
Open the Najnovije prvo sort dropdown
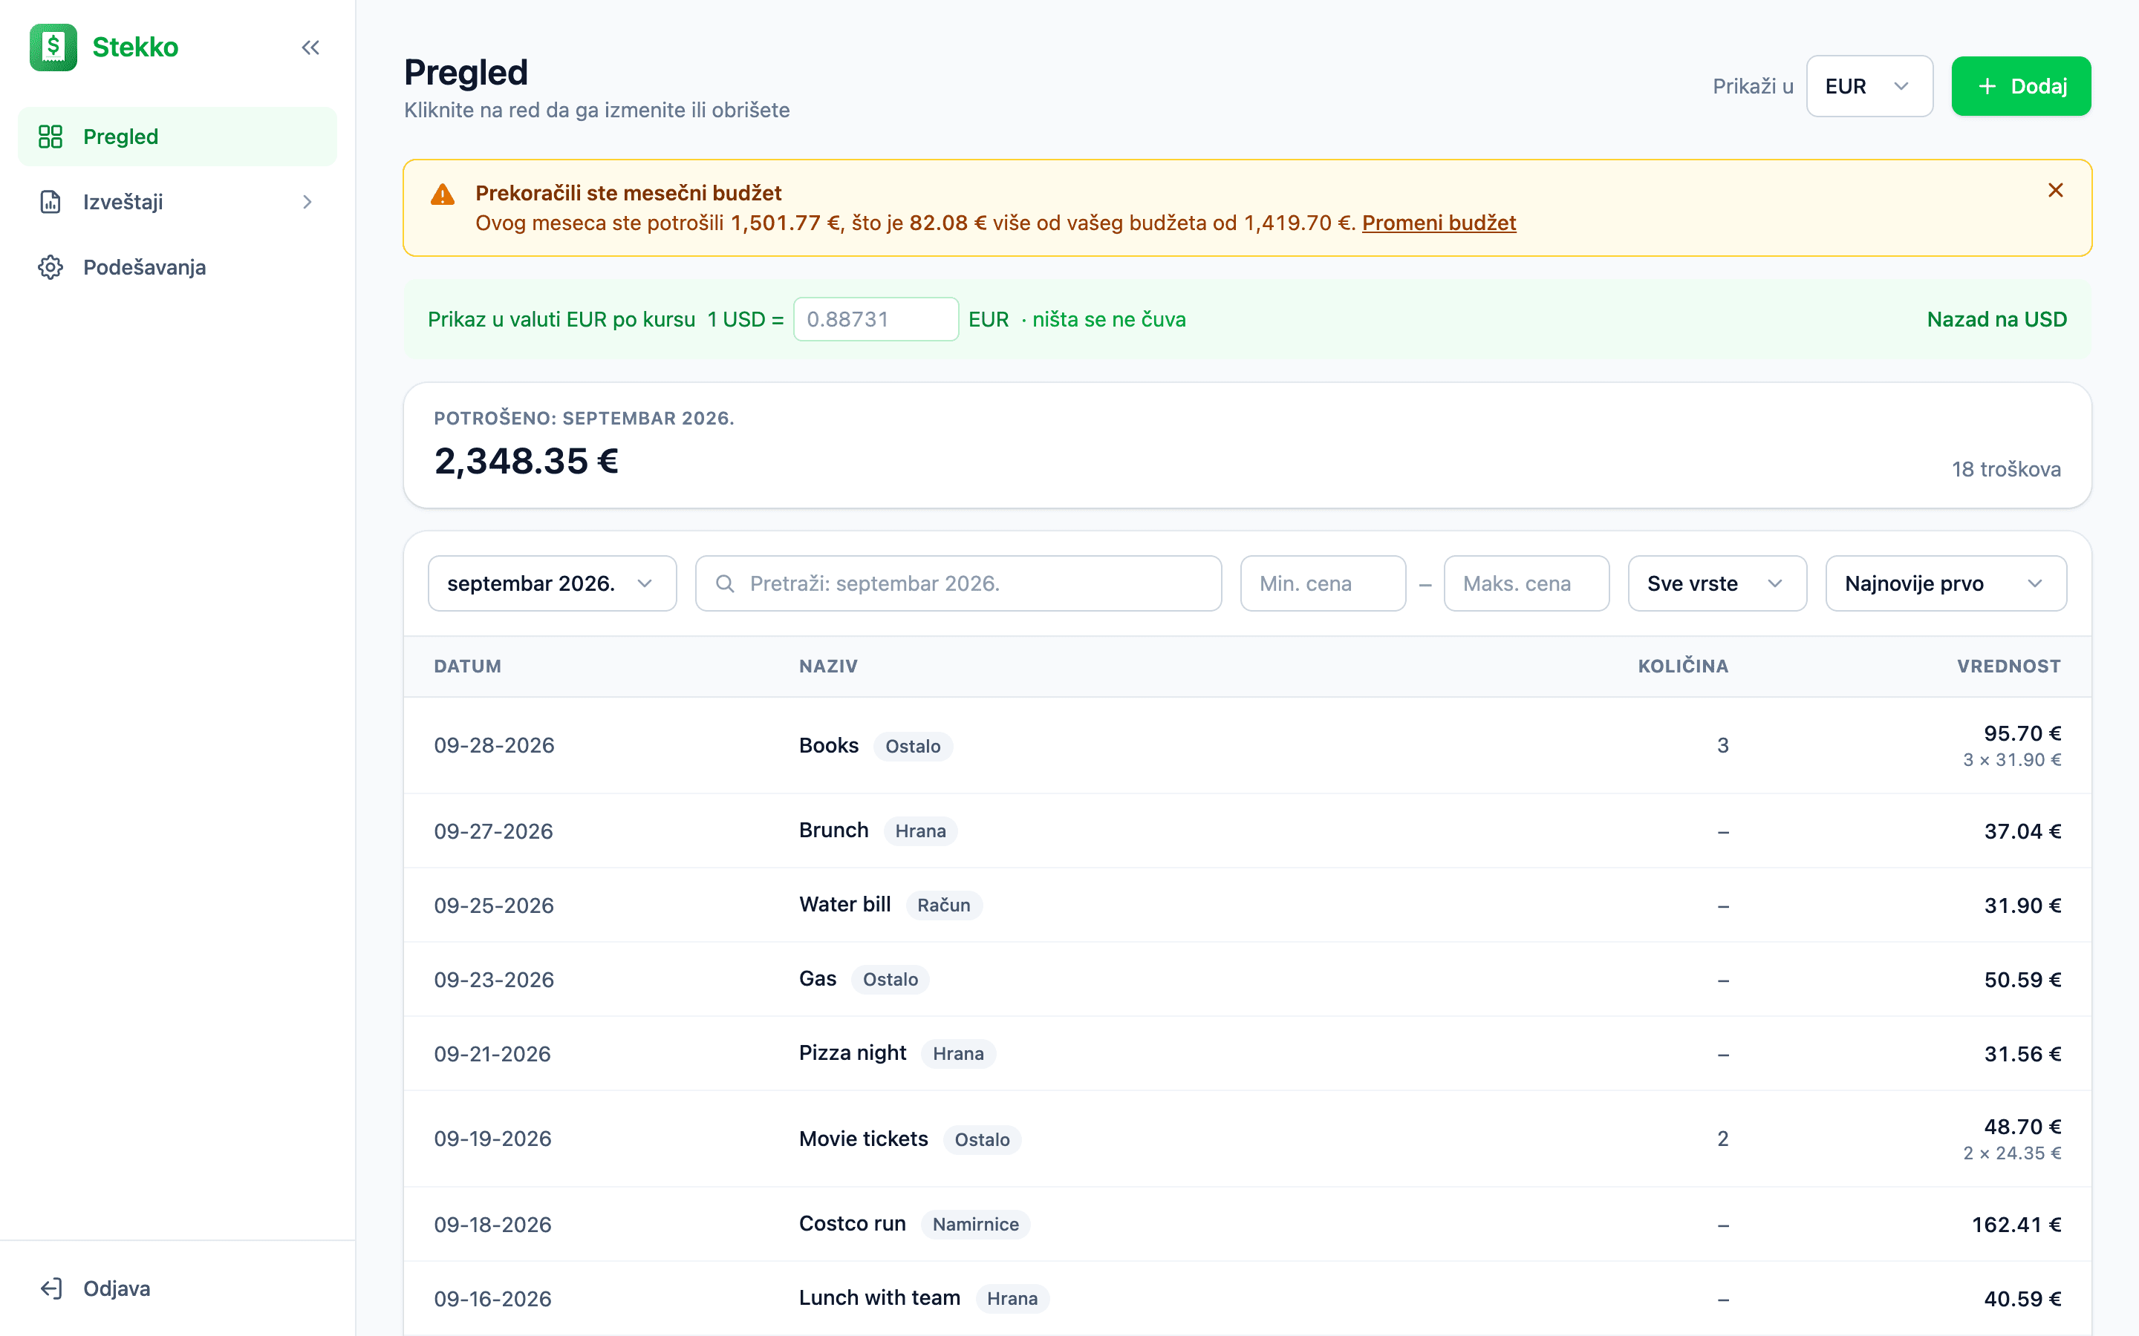(x=1947, y=584)
